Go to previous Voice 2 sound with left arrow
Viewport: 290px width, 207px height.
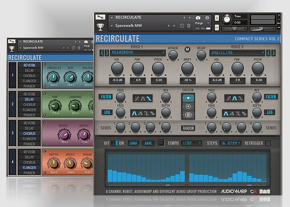tap(268, 53)
